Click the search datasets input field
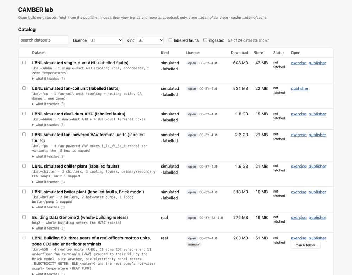 click(x=44, y=40)
